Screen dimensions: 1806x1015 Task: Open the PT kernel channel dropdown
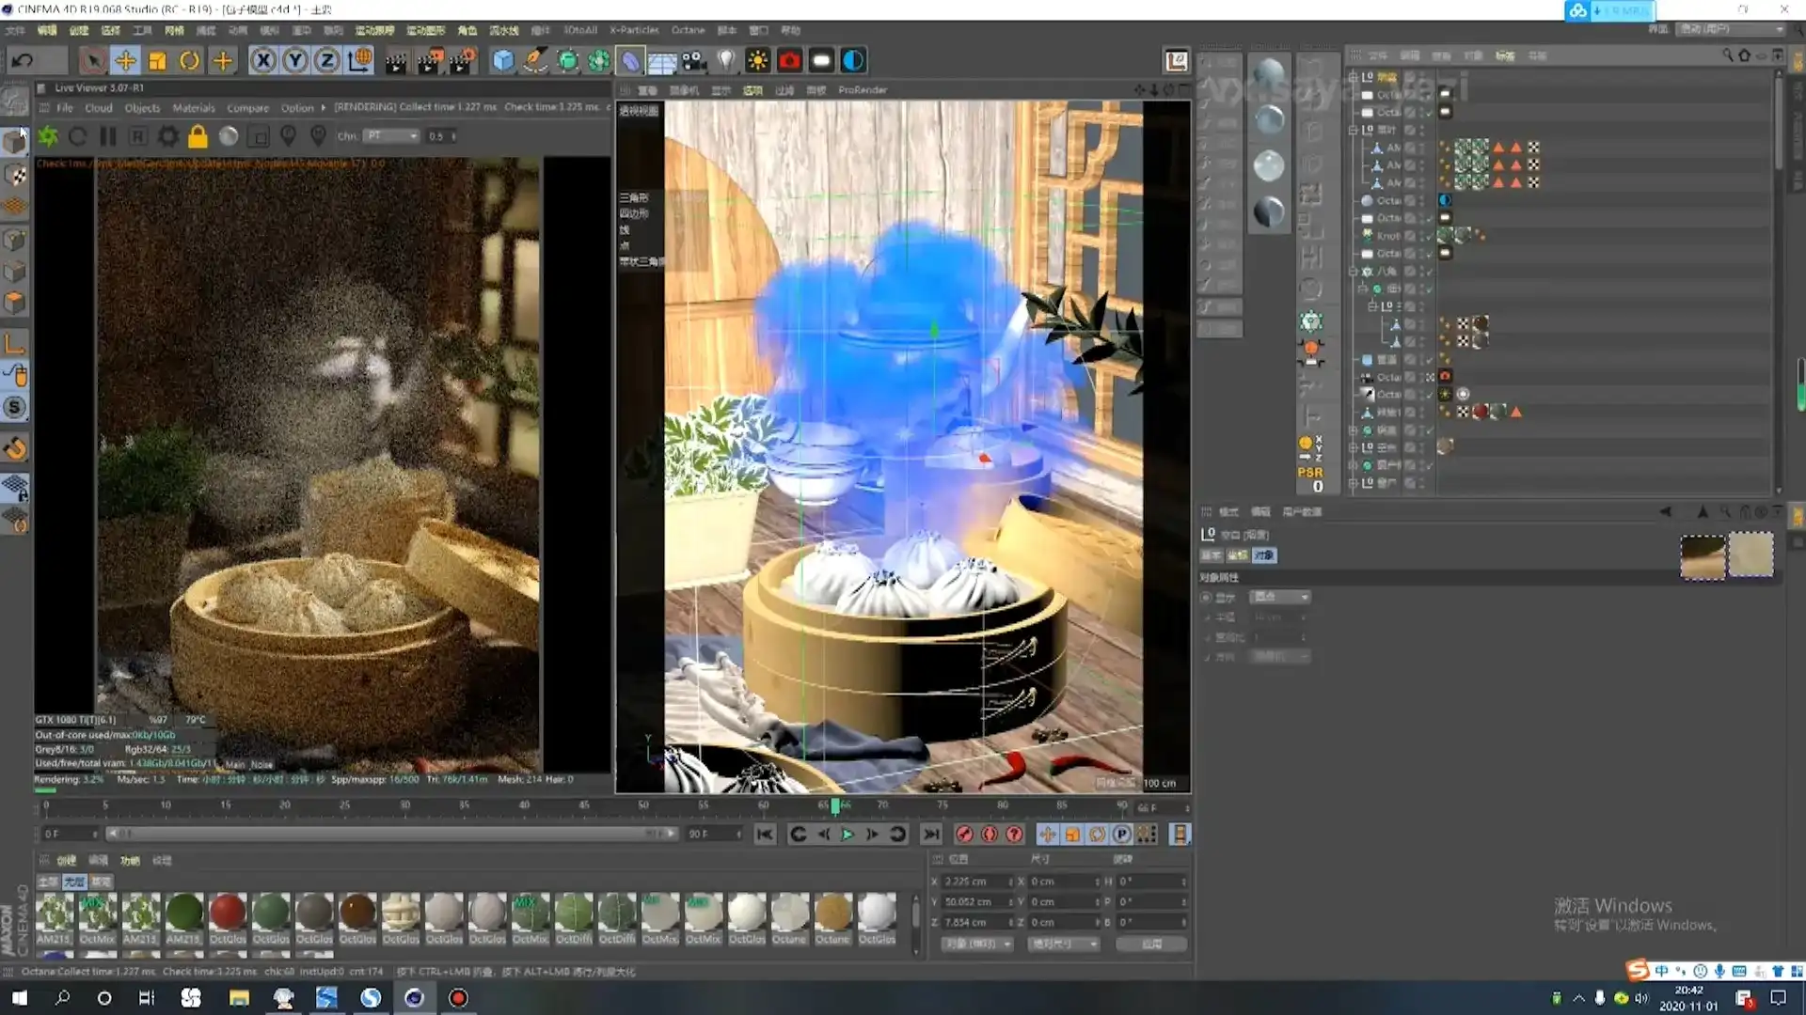(392, 136)
